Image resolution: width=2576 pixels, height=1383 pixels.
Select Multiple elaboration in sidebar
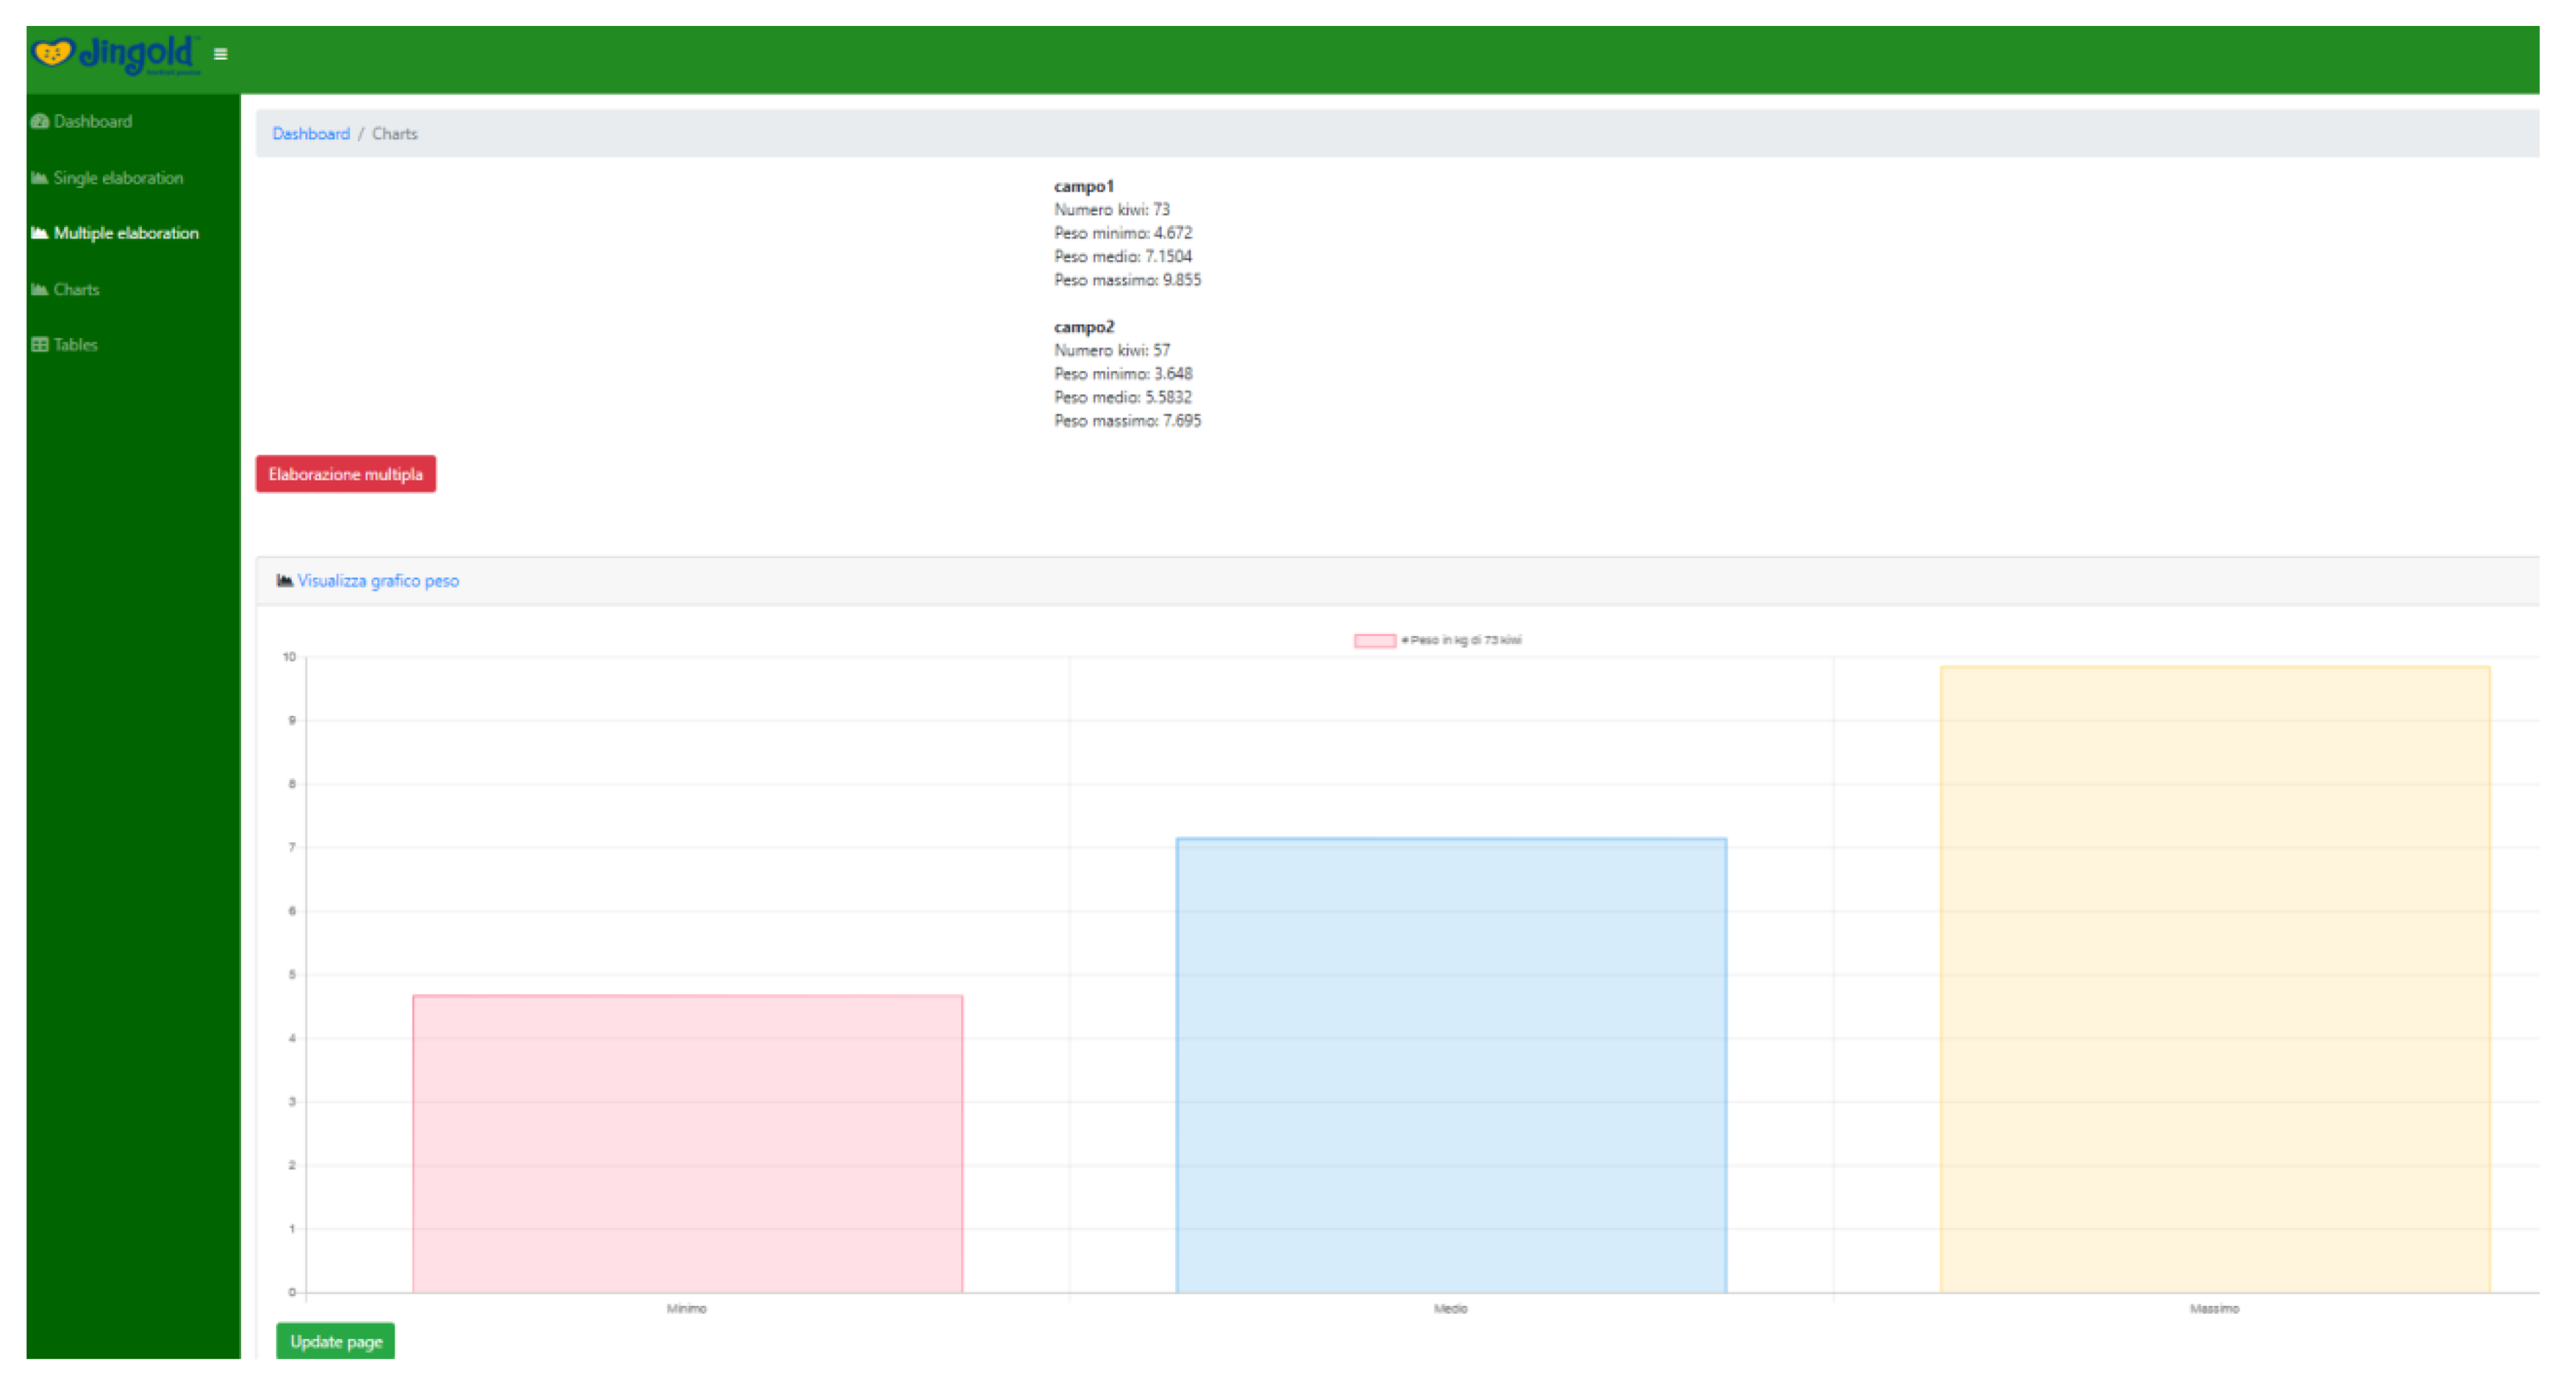coord(126,233)
